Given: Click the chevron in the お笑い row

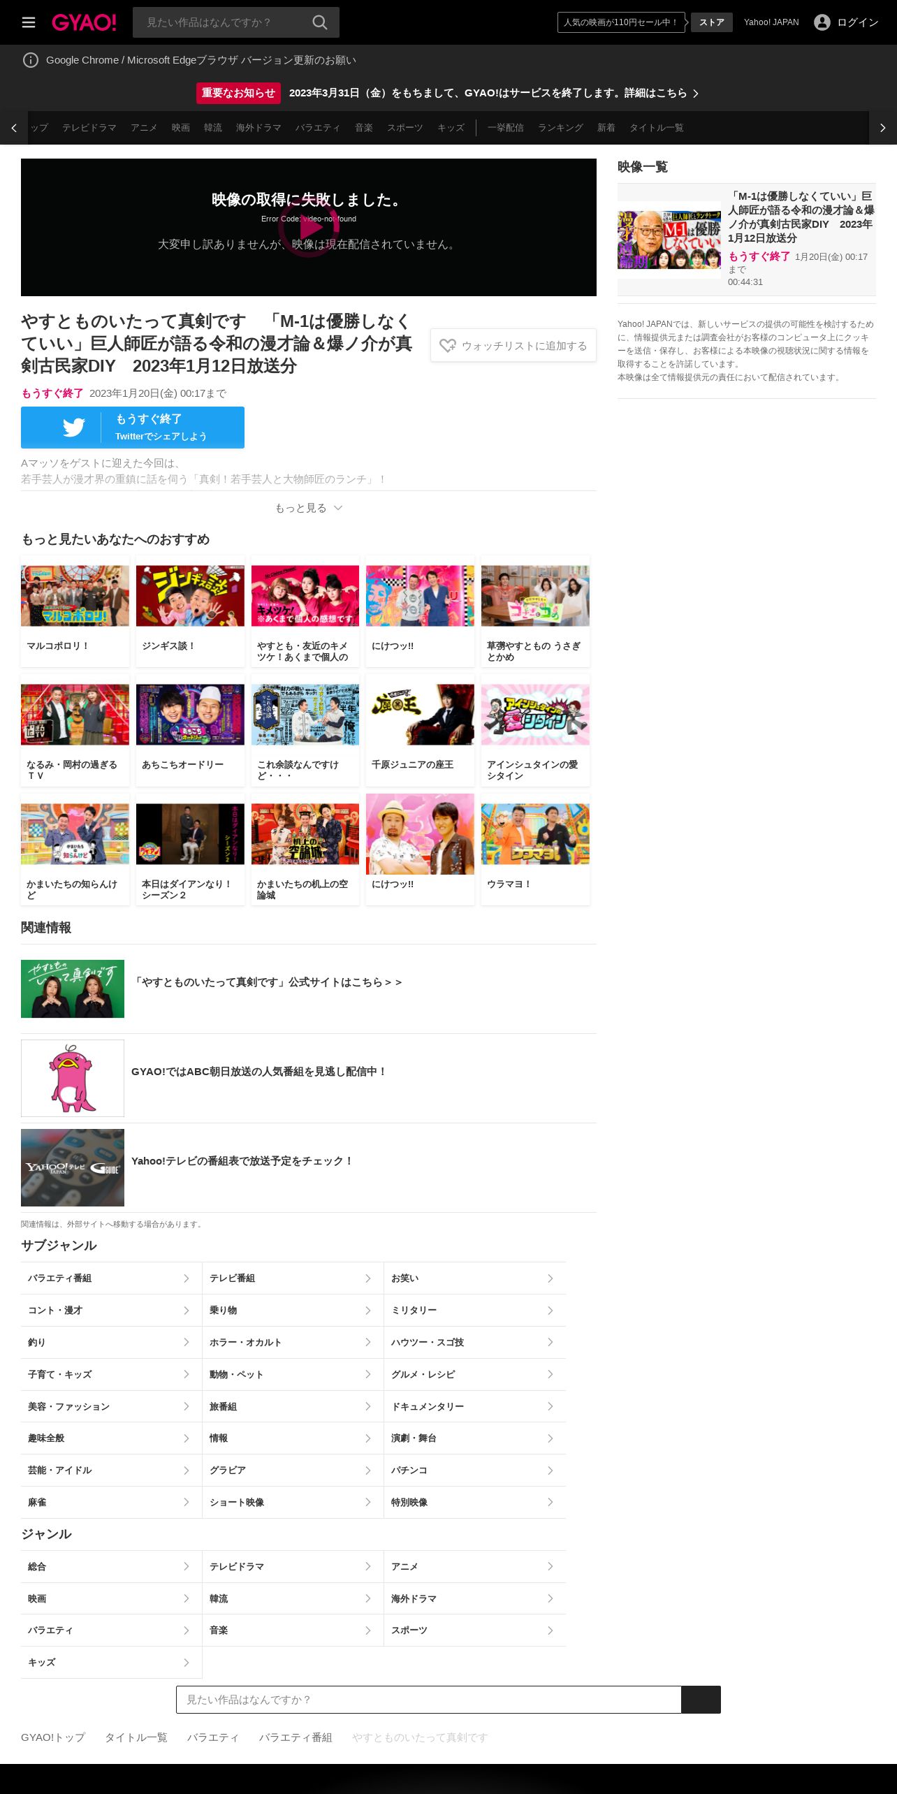Looking at the screenshot, I should point(550,1278).
